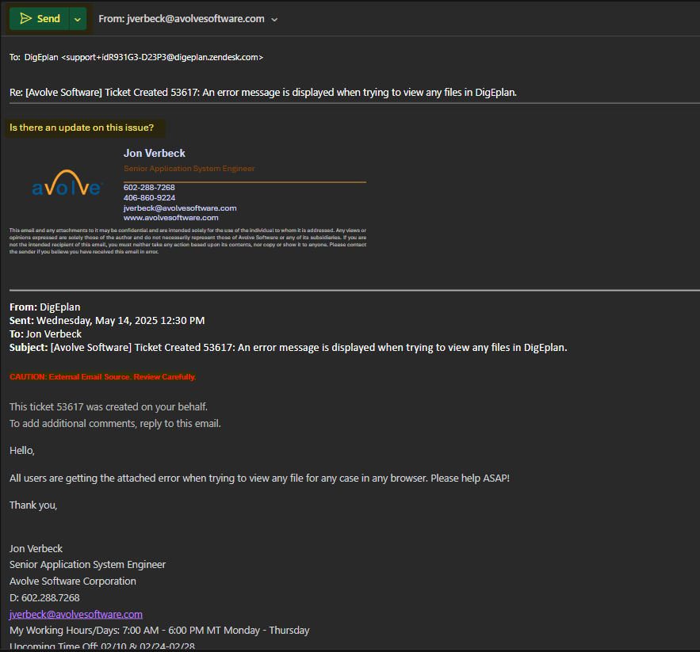Click the Re: subject line field
Image resolution: width=700 pixels, height=652 pixels.
tap(263, 93)
